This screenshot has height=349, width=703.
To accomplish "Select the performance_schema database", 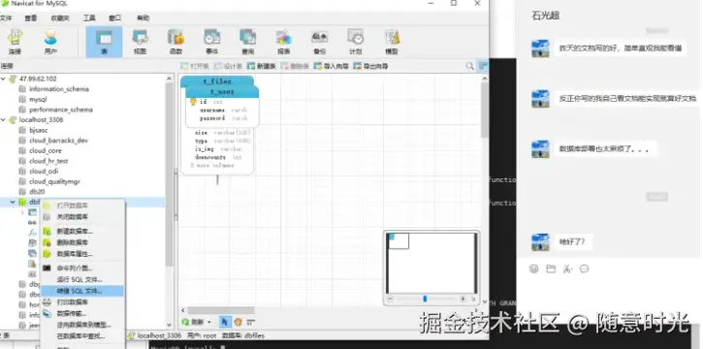I will click(60, 110).
